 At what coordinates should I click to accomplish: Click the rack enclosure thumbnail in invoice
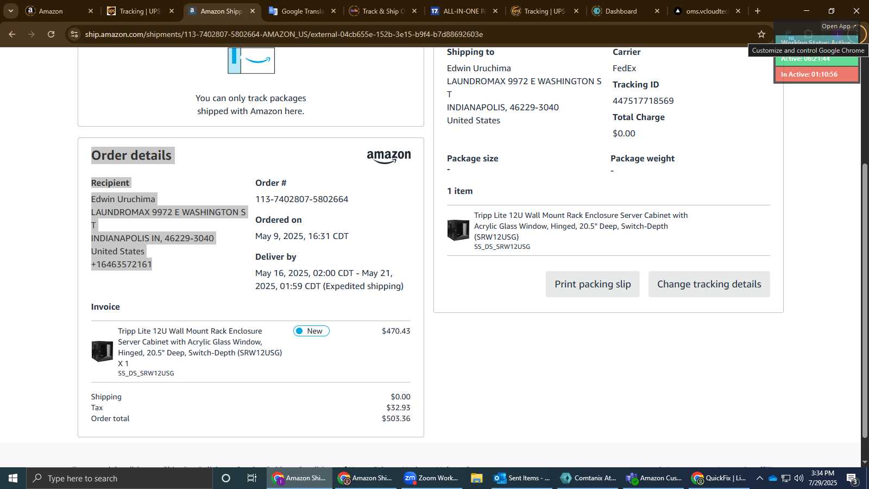[x=102, y=352]
